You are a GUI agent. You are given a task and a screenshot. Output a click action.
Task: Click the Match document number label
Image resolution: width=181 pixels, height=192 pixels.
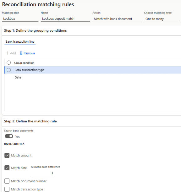tap(29, 181)
